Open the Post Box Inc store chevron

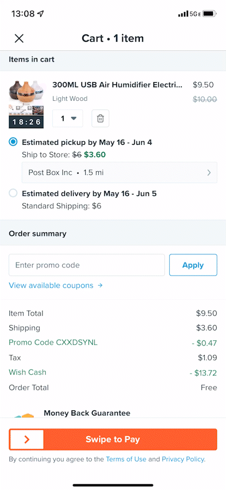pos(209,173)
